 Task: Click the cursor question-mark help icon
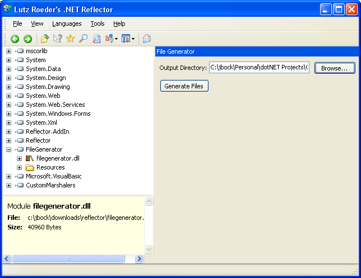tap(58, 39)
